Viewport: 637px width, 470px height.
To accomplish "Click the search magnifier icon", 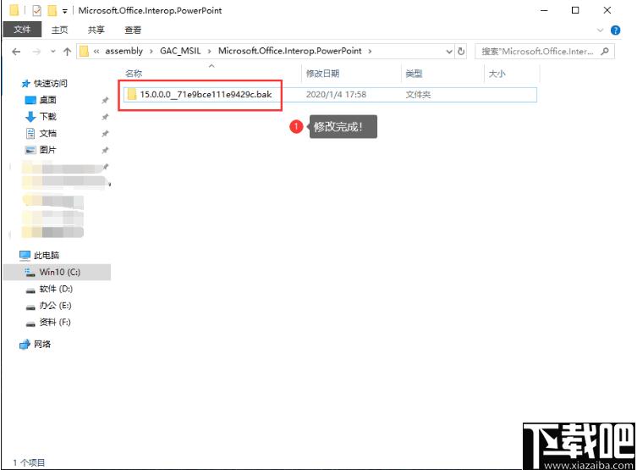I will [x=605, y=51].
